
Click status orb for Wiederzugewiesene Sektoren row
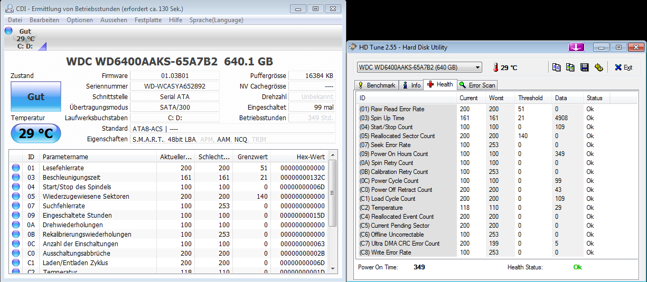click(15, 196)
